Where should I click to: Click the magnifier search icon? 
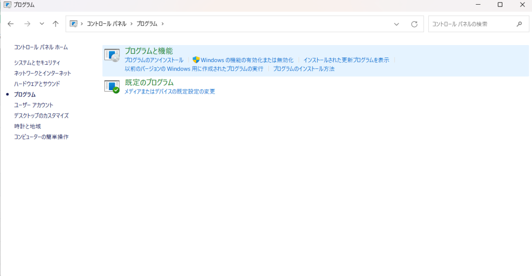[x=519, y=24]
